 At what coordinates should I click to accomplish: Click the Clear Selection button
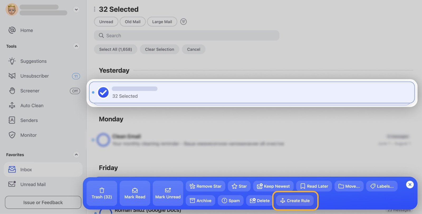pyautogui.click(x=159, y=49)
